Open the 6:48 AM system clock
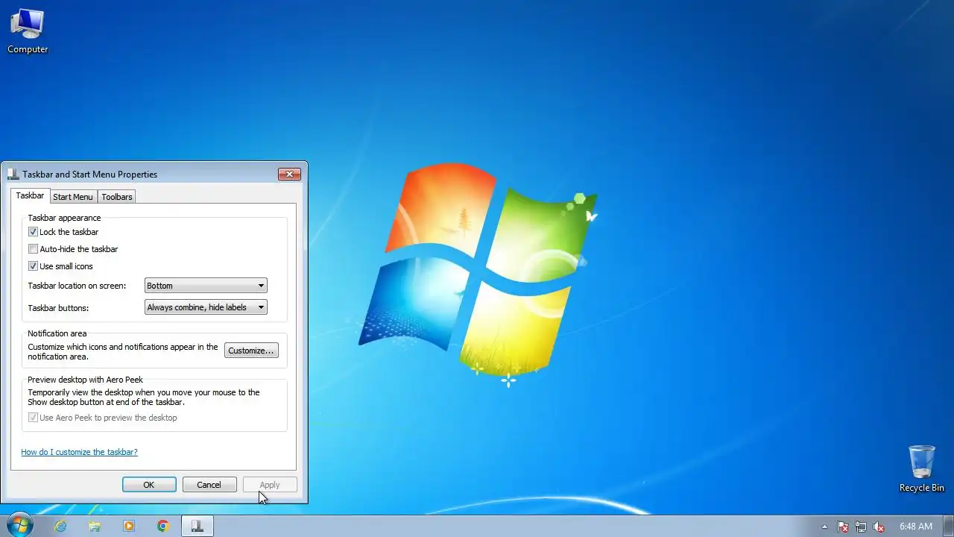954x537 pixels. (x=916, y=527)
